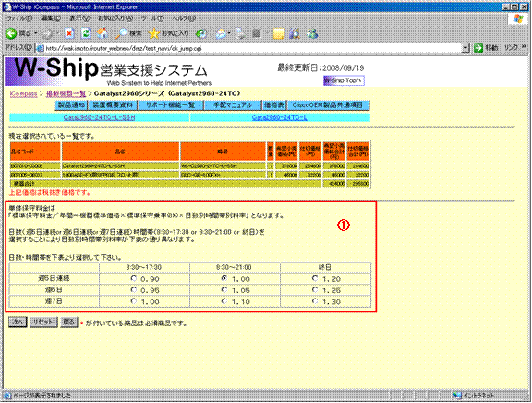The height and width of the screenshot is (403, 532).
Task: Open the 表示(V) menu
Action: (x=79, y=18)
